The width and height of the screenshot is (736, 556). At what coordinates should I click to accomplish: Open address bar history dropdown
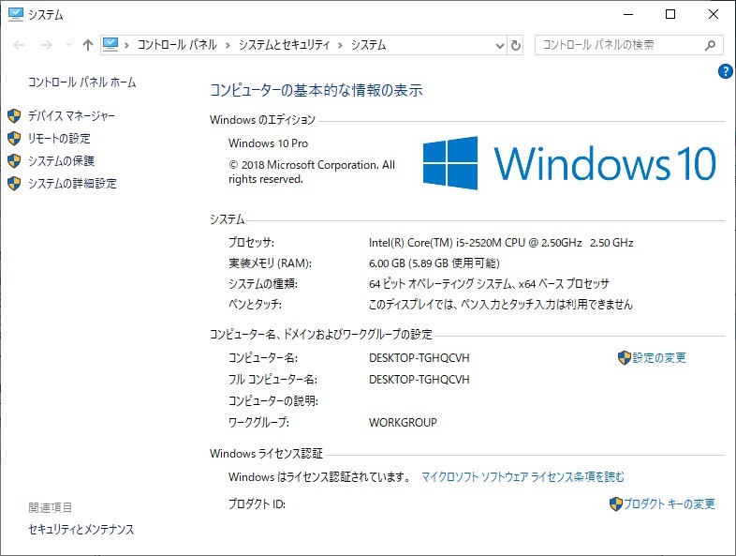pyautogui.click(x=500, y=46)
